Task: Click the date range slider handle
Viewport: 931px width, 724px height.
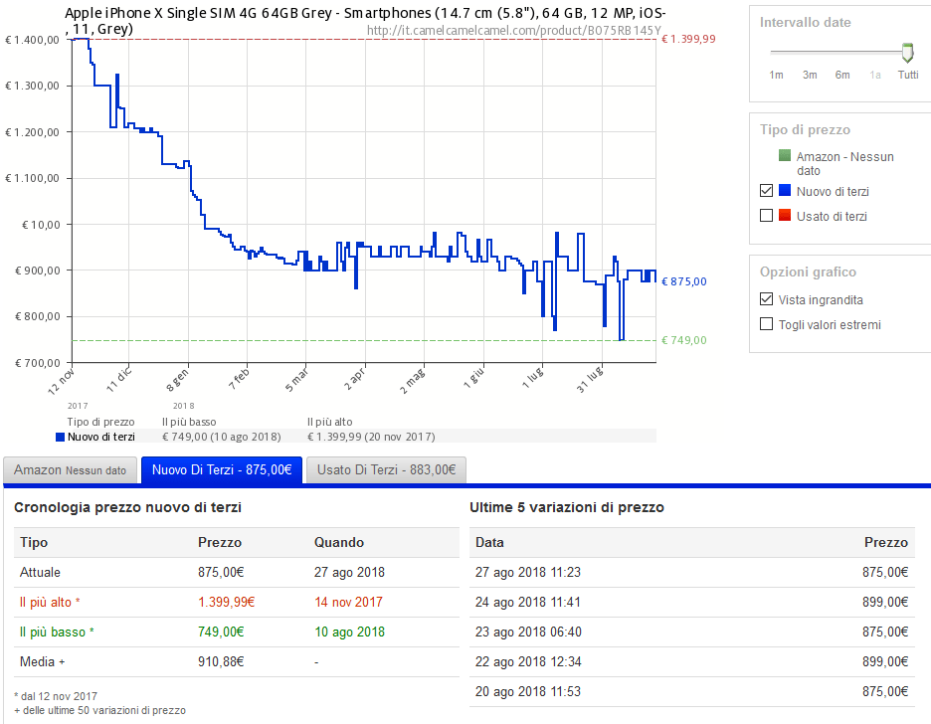Action: coord(907,52)
